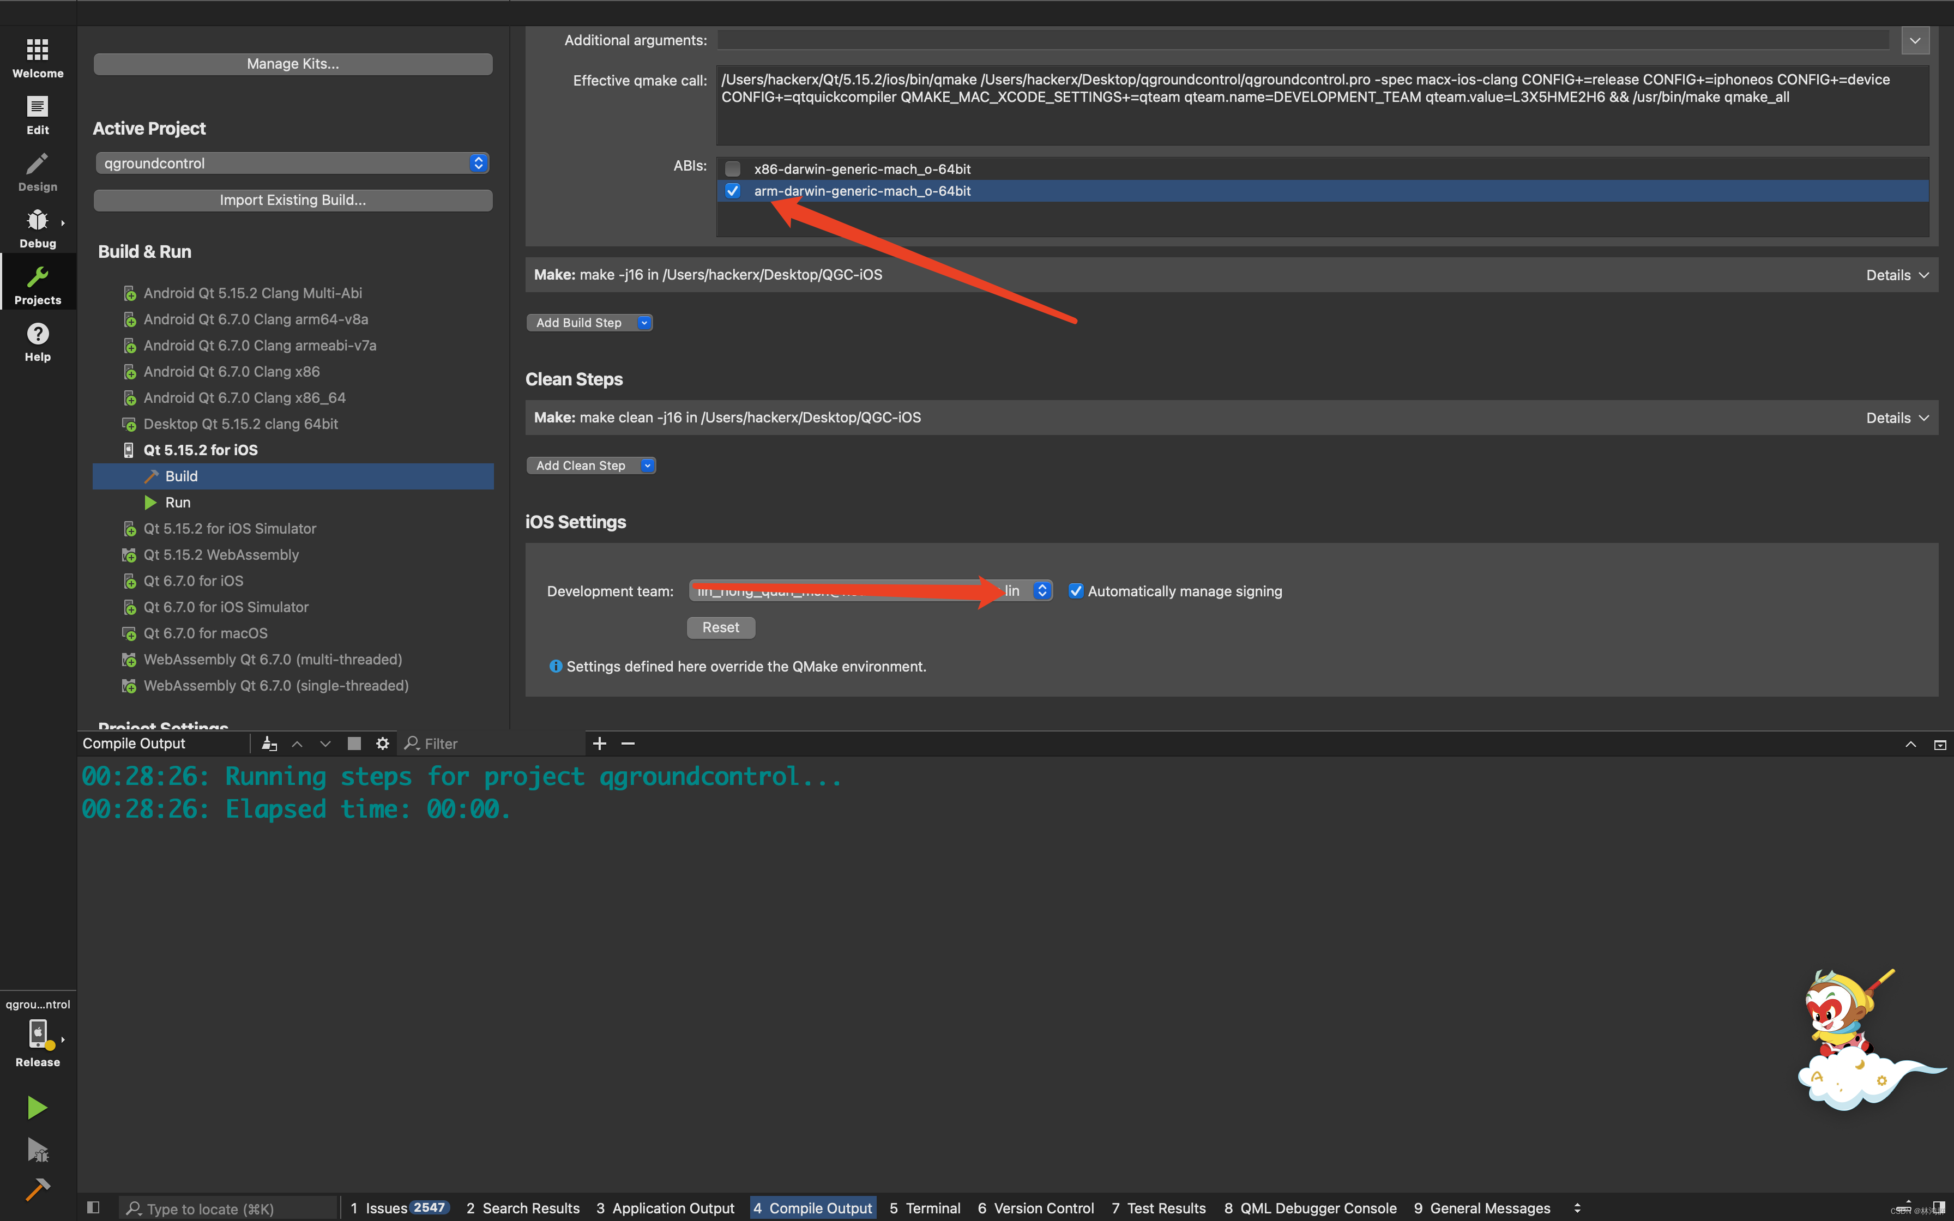Image resolution: width=1954 pixels, height=1221 pixels.
Task: Enable Qt 5.15.2 for iOS Simulator kit
Action: (230, 528)
